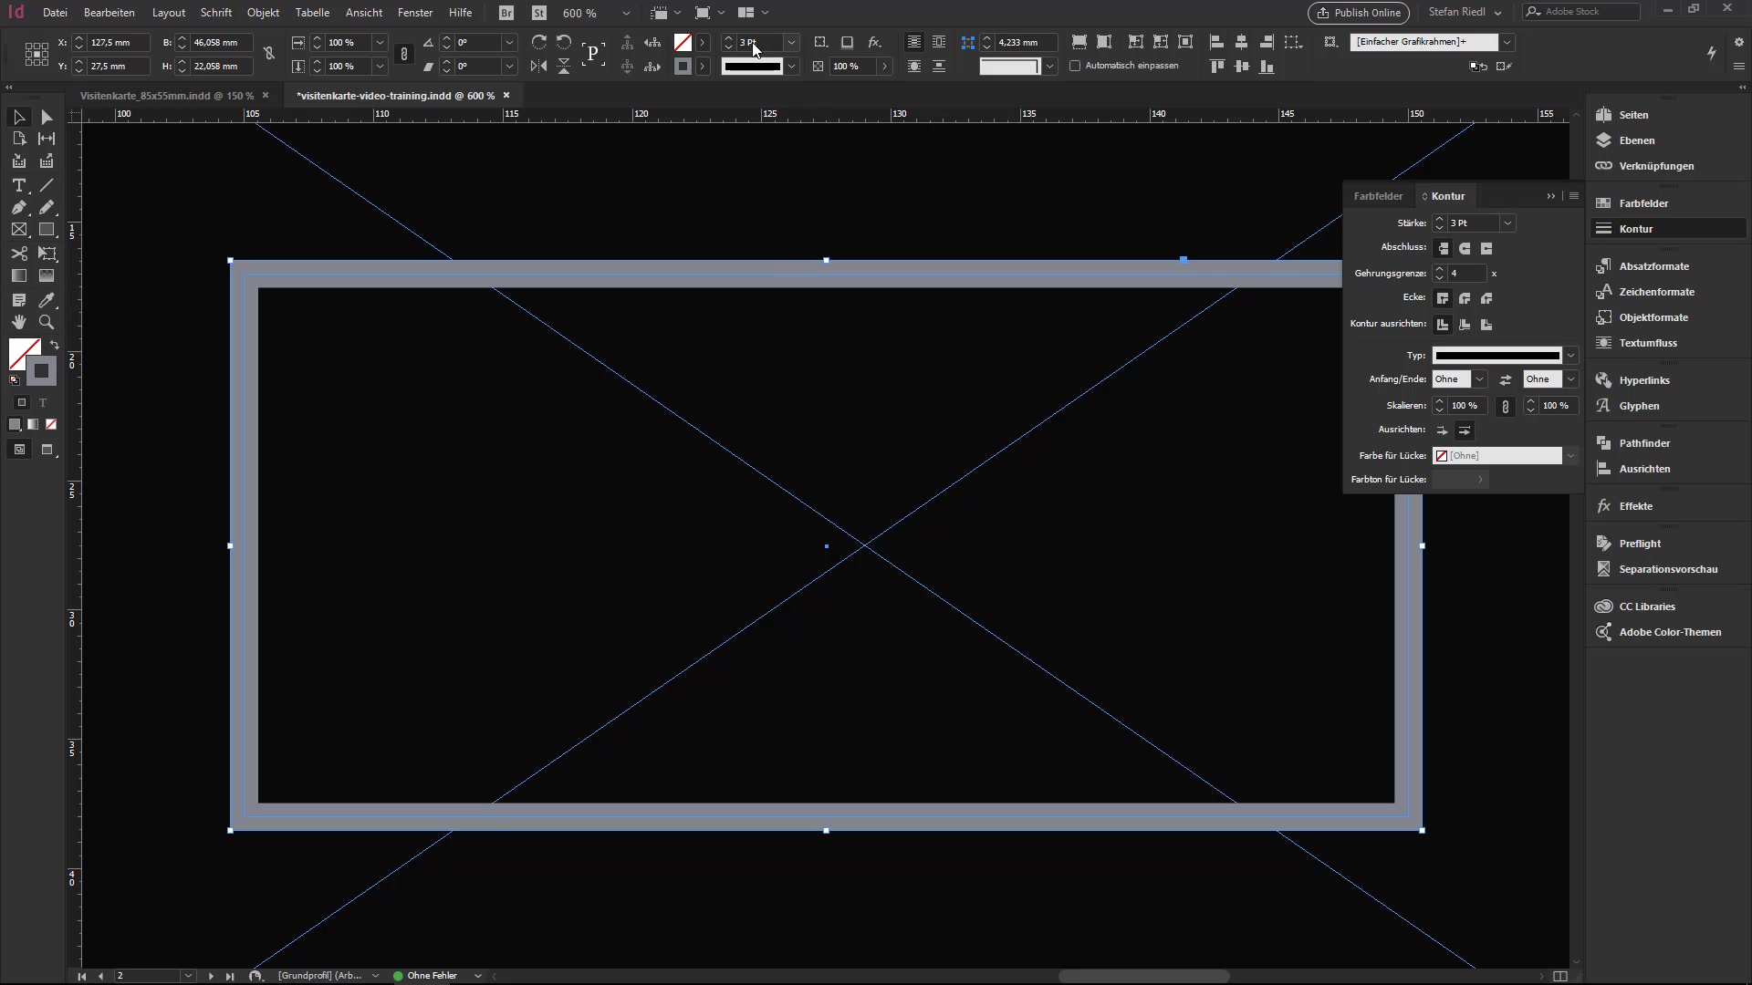This screenshot has height=985, width=1752.
Task: Click the Adobe Stock (St) icon
Action: click(x=539, y=13)
